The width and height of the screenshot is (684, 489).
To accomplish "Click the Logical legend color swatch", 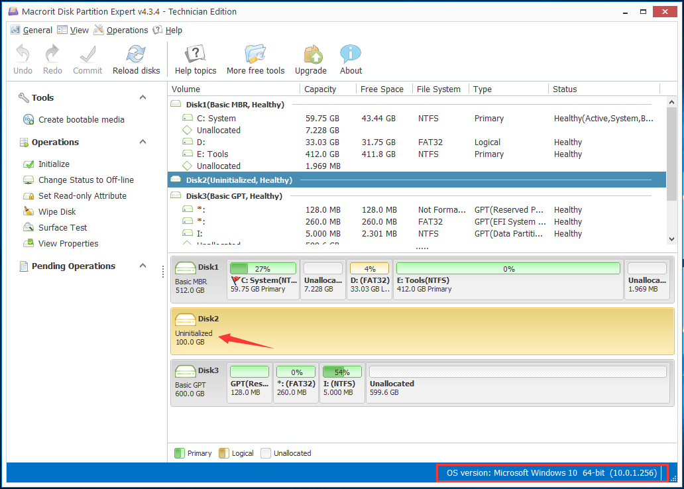I will (223, 453).
